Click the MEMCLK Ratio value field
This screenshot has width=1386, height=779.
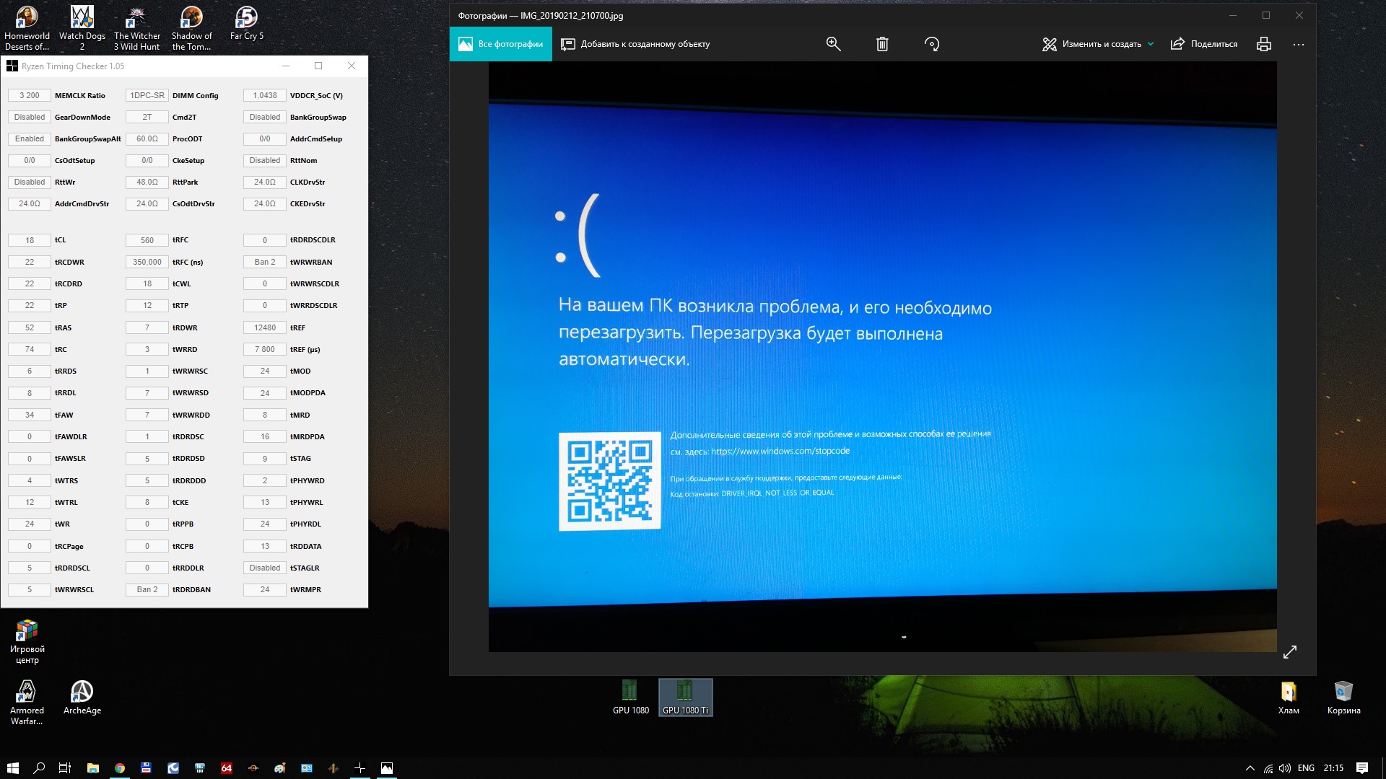click(x=30, y=95)
